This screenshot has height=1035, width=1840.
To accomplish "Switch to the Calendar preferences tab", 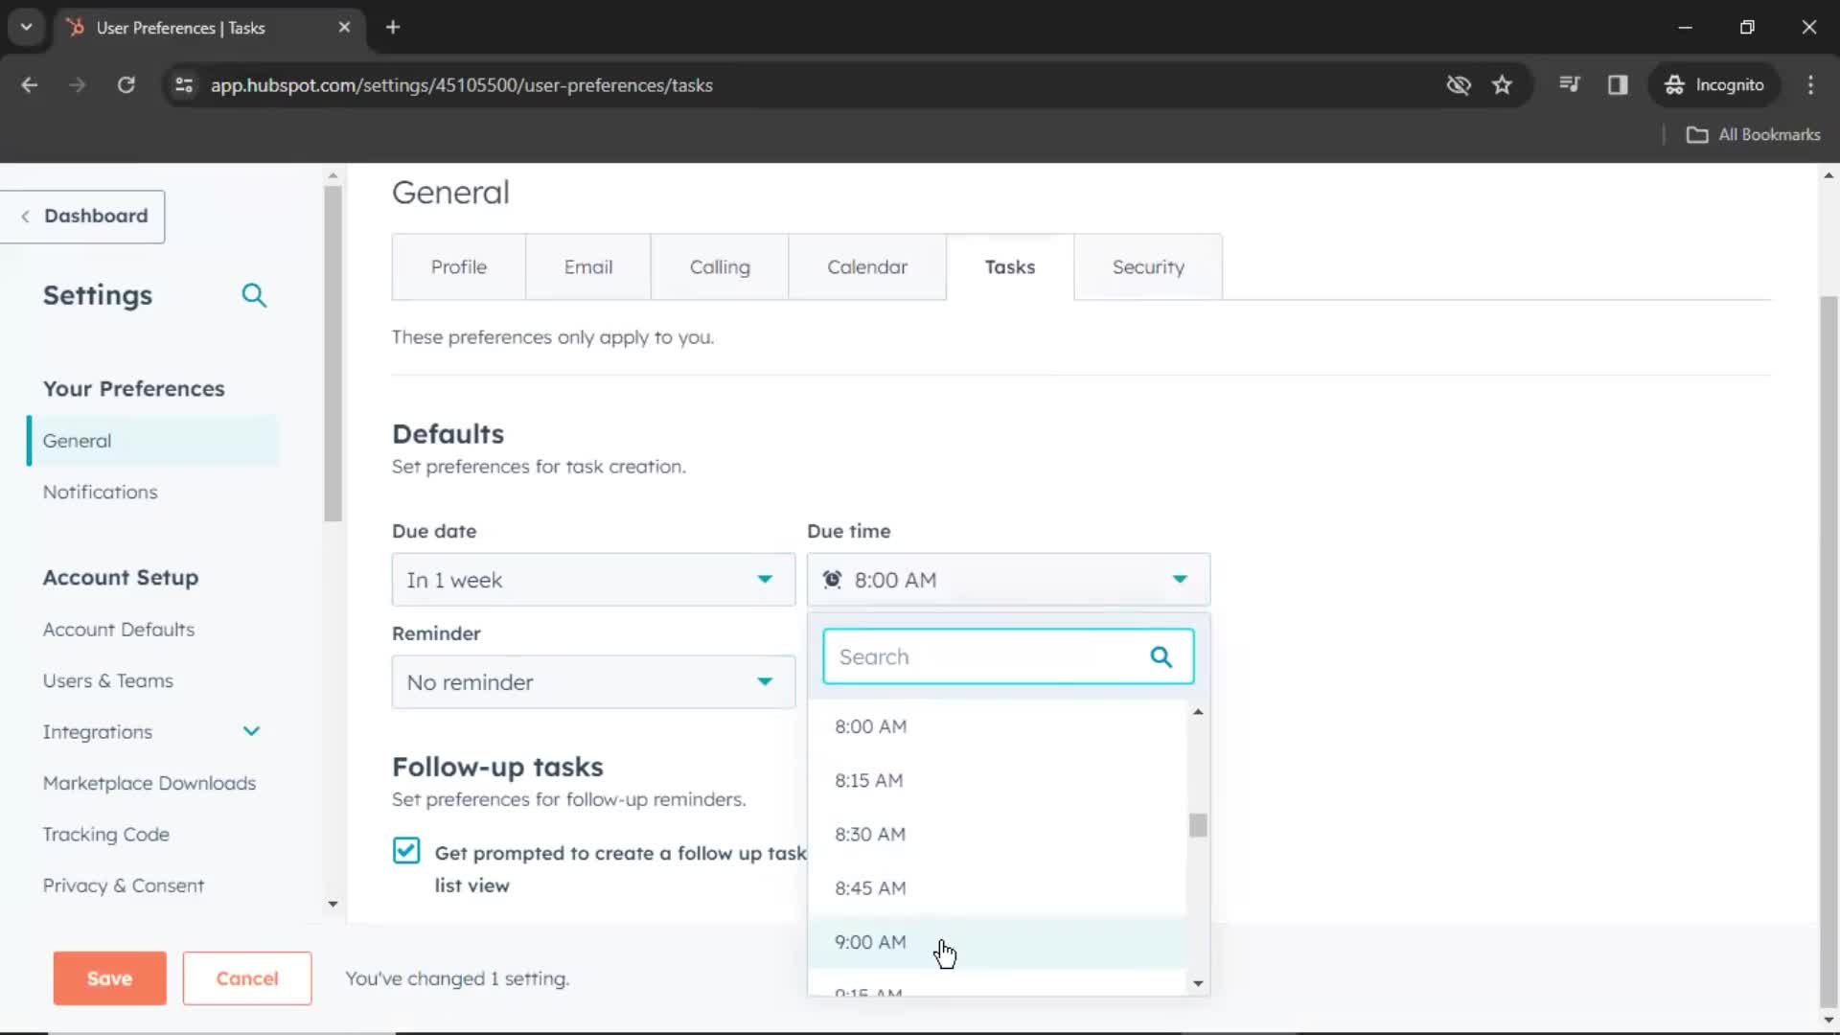I will coord(867,265).
